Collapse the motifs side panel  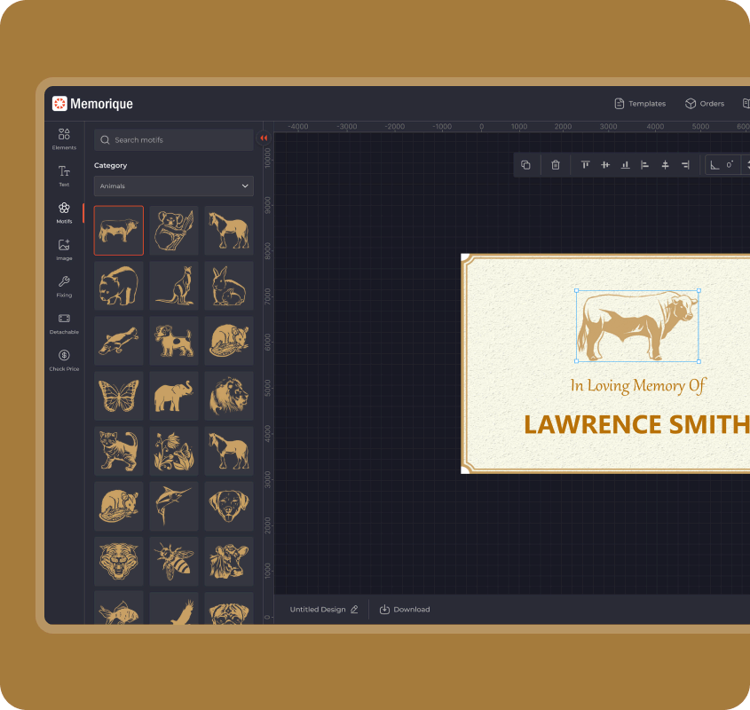264,138
